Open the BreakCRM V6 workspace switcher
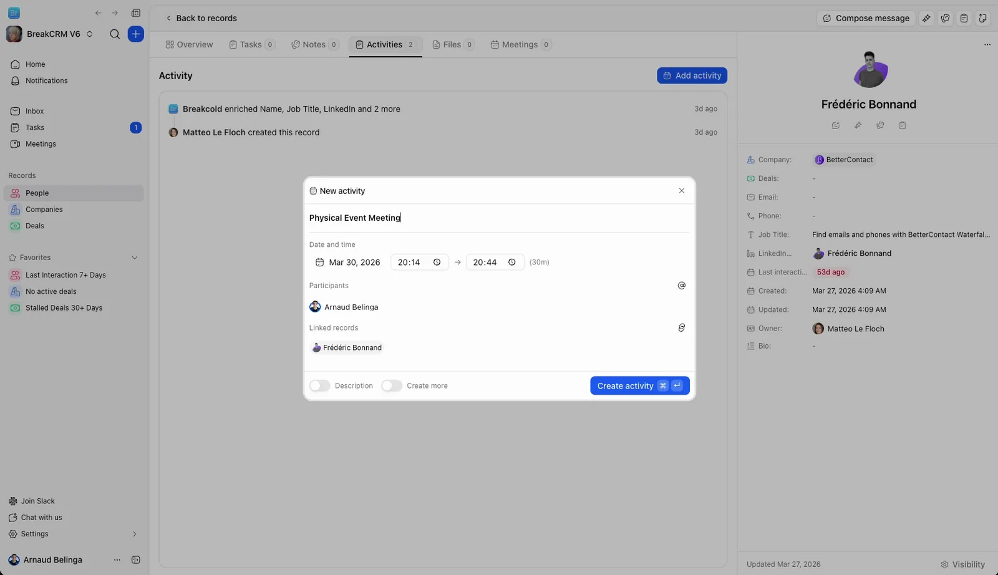The image size is (998, 575). click(50, 34)
